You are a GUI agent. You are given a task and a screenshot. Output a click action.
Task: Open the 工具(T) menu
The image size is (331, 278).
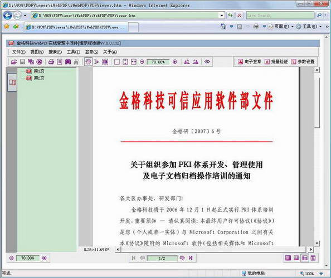pos(73,52)
